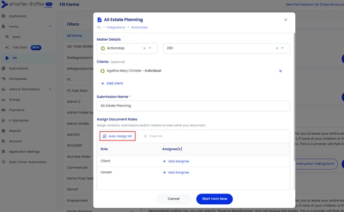344x212 pixels.
Task: Click the Data-Driven Automation icon
Action: click(4, 162)
